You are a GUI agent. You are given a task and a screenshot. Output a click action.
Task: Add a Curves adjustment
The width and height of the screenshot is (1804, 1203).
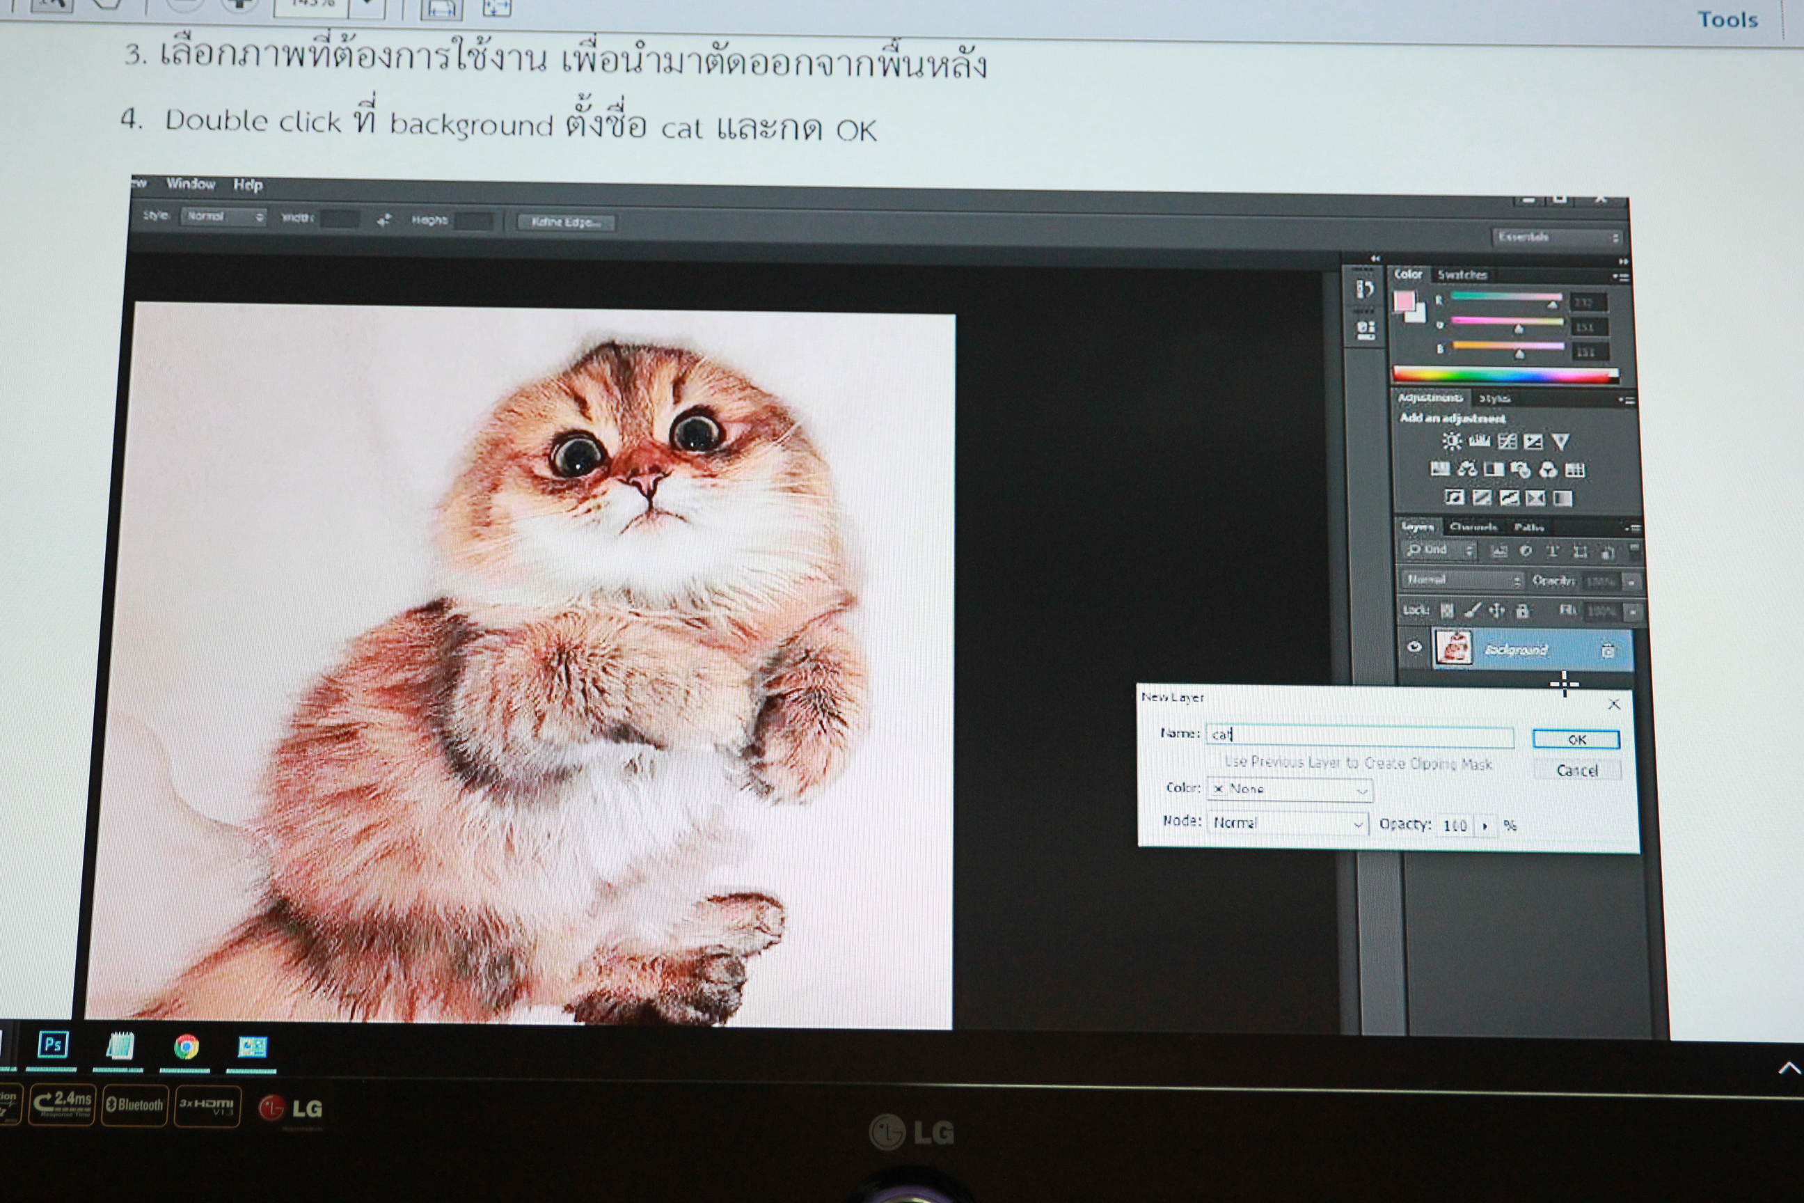(x=1506, y=441)
